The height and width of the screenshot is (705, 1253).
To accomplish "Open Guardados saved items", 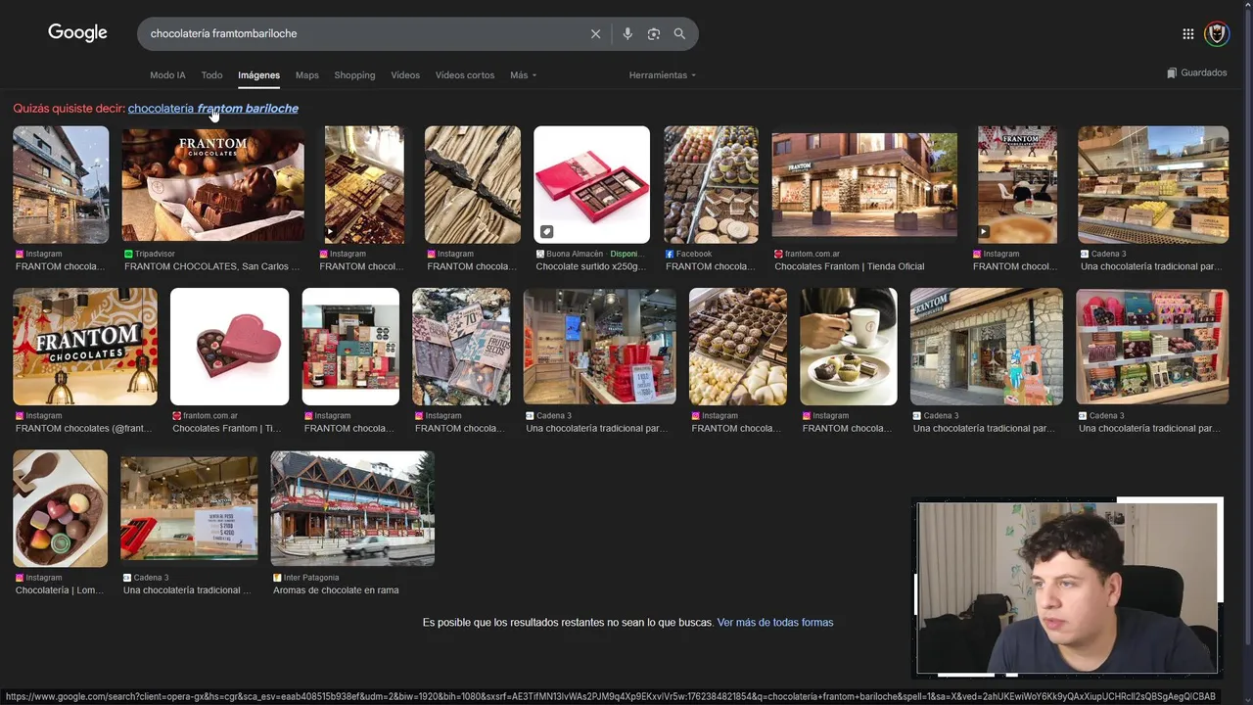I will [1196, 72].
